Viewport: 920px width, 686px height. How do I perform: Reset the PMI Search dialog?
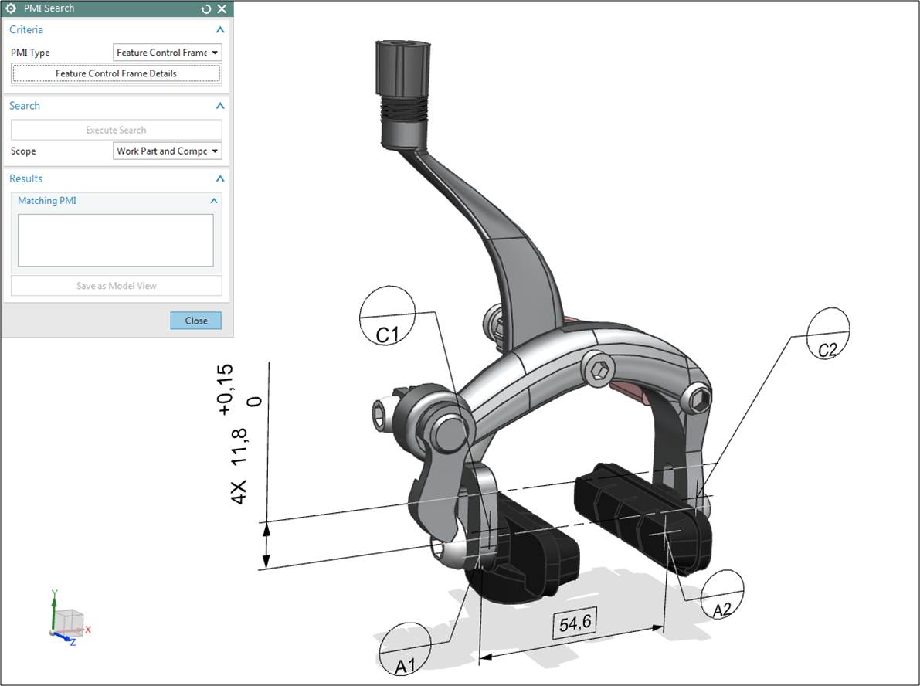tap(205, 8)
